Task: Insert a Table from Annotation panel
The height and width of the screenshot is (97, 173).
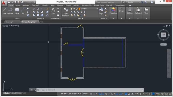Action: (58, 15)
